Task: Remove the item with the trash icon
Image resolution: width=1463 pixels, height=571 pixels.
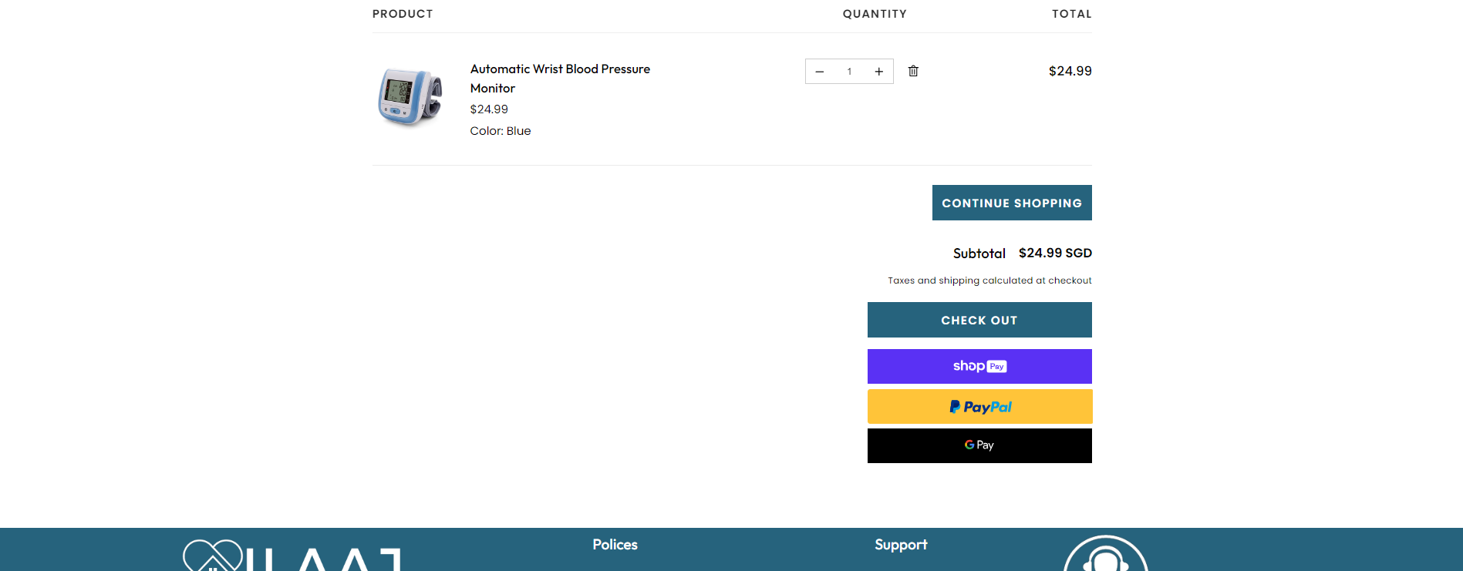Action: (913, 71)
